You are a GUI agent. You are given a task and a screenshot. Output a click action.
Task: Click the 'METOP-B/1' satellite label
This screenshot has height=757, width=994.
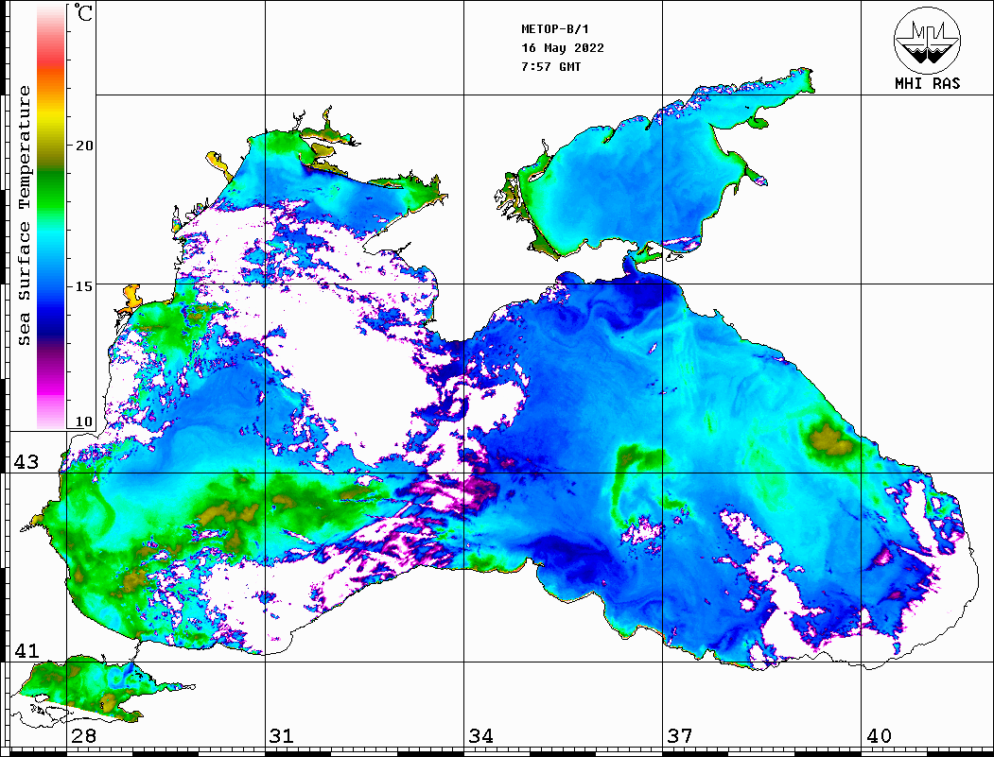(x=554, y=29)
